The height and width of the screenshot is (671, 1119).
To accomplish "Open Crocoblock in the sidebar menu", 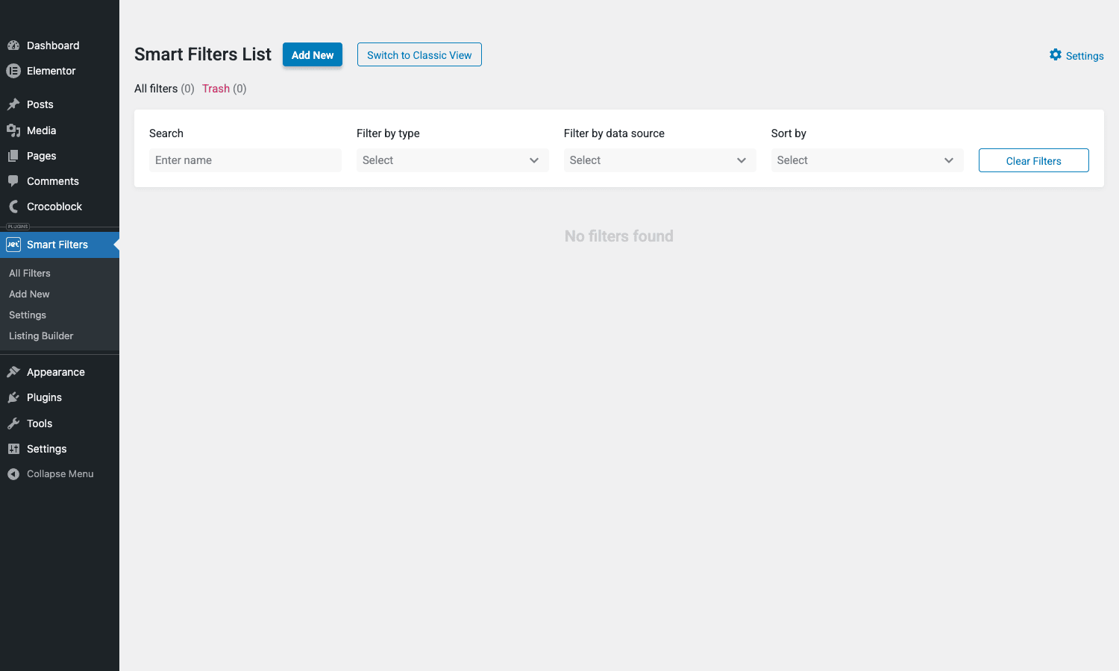I will click(60, 207).
